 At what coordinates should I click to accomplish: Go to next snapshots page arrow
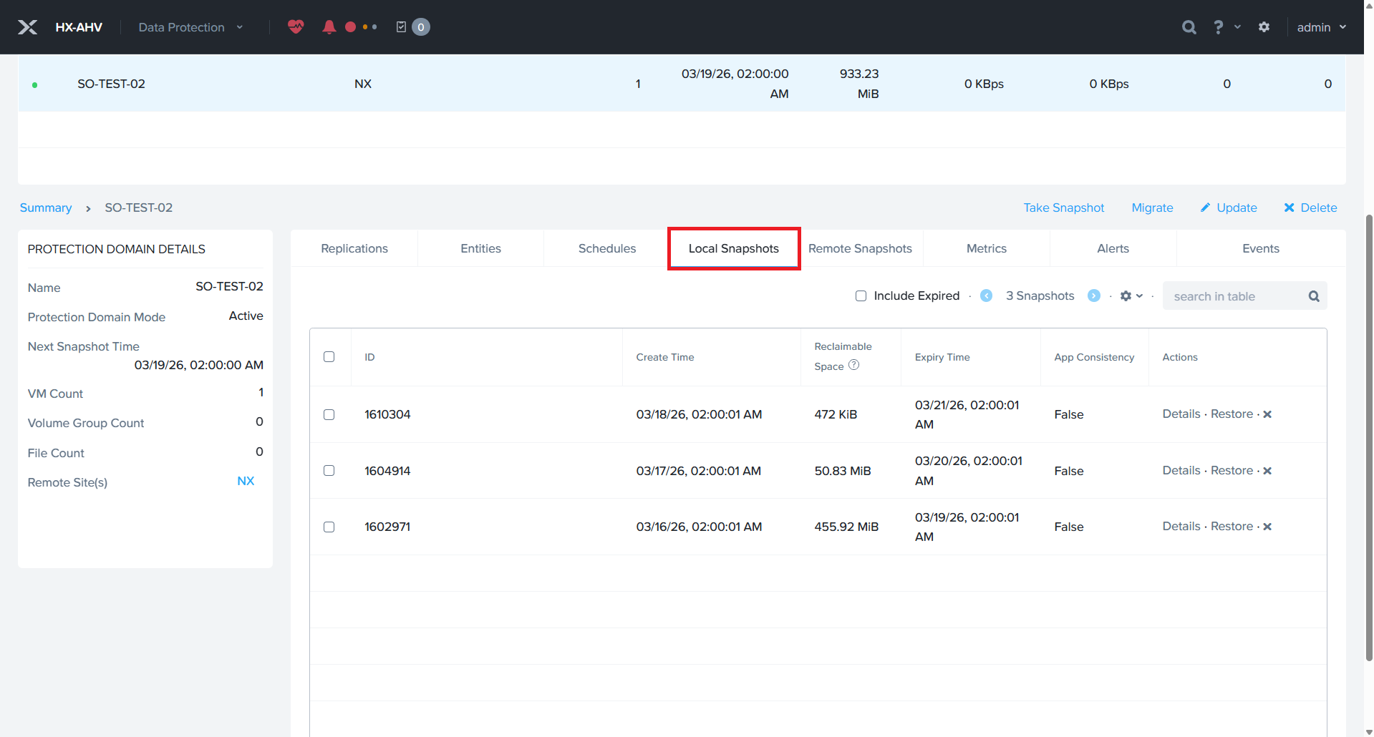tap(1093, 296)
